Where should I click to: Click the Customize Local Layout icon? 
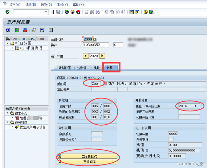tap(151, 12)
